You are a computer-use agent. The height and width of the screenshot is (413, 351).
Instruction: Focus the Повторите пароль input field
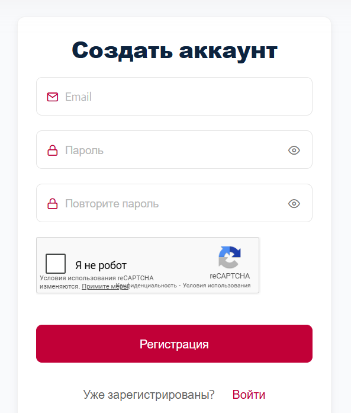coord(174,203)
